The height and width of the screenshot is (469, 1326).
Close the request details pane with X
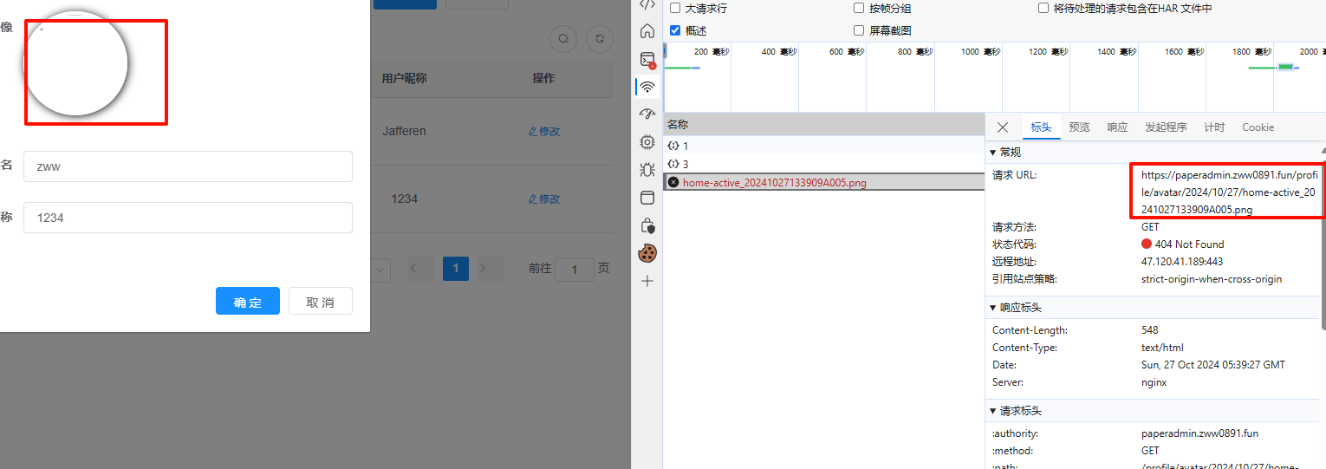click(1003, 127)
